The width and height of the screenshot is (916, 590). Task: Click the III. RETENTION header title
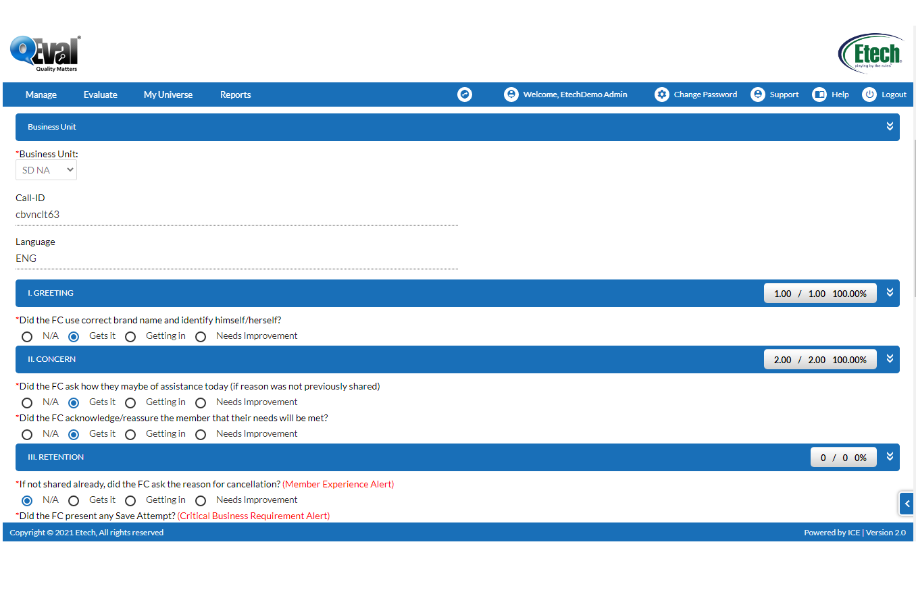point(56,457)
